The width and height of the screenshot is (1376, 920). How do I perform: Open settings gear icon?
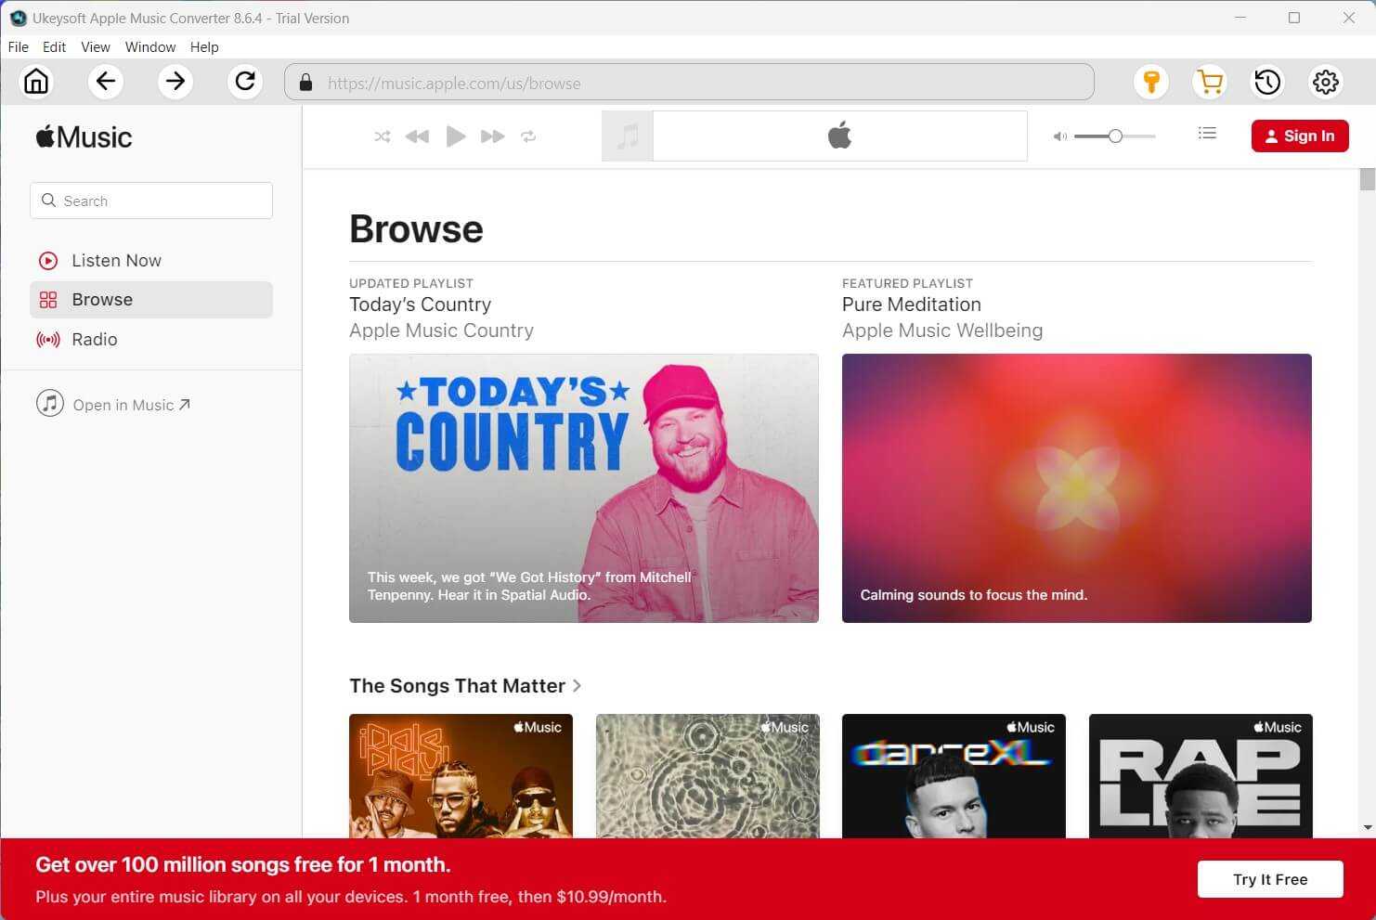click(x=1326, y=82)
